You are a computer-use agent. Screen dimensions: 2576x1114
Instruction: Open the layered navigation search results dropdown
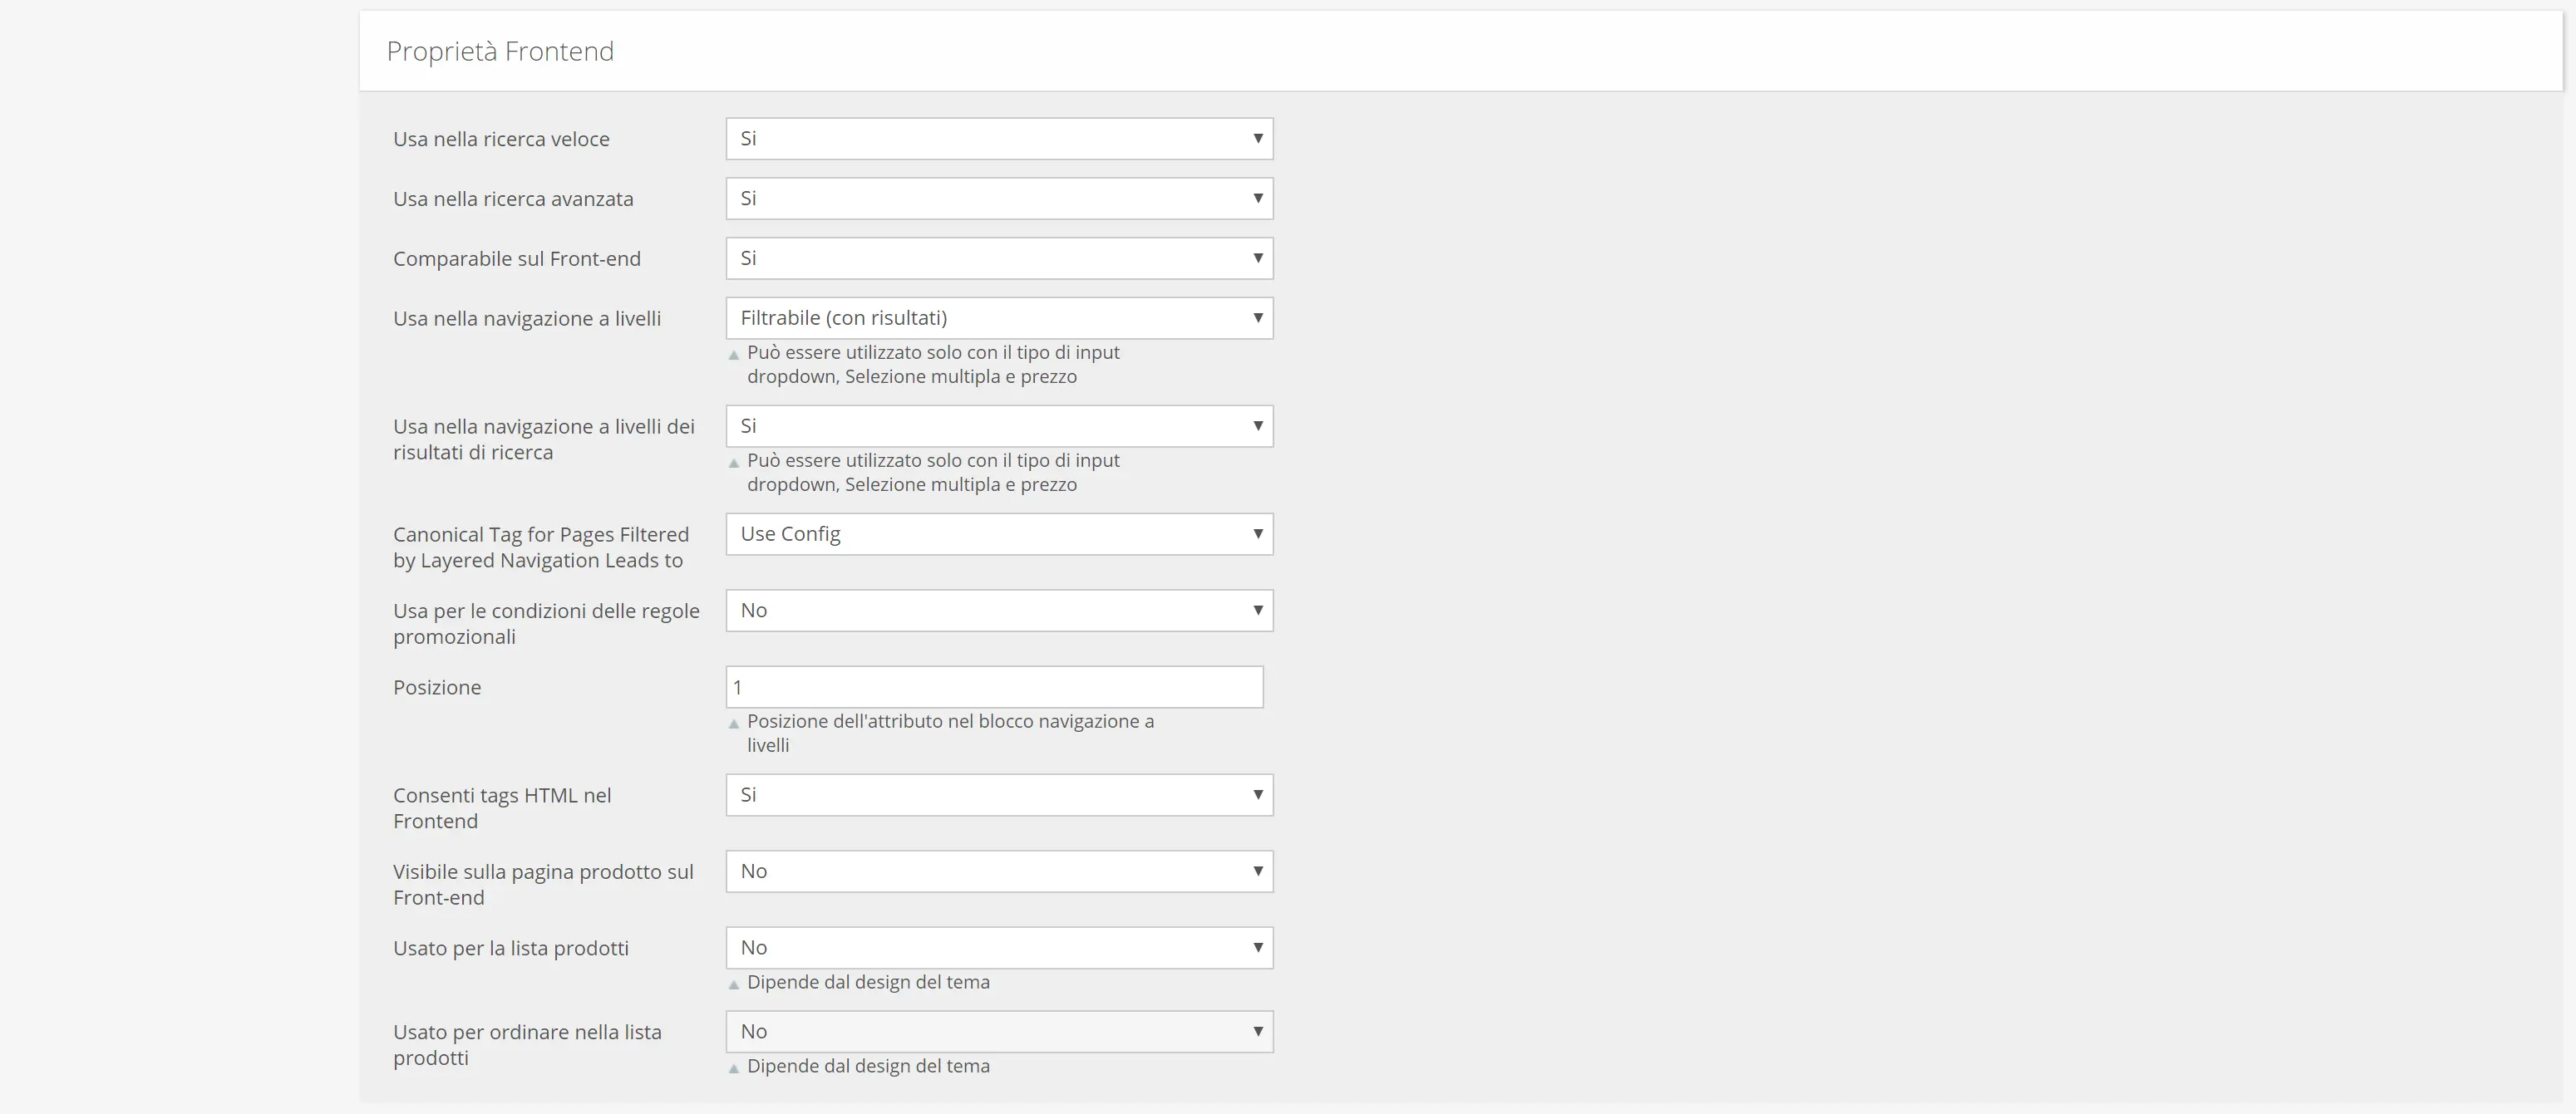click(x=999, y=427)
